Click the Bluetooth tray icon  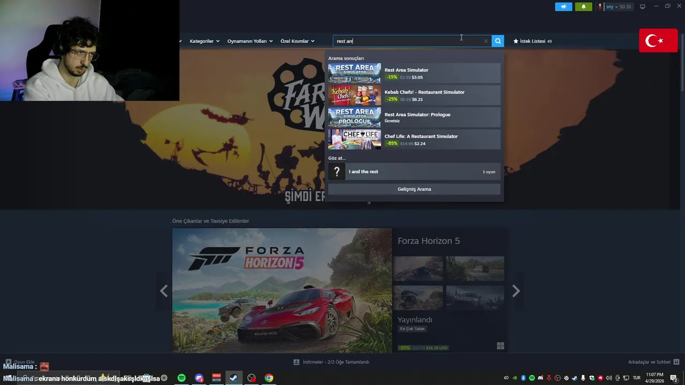523,378
